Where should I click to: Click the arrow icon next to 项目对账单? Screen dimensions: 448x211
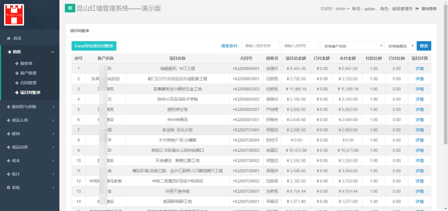[17, 93]
